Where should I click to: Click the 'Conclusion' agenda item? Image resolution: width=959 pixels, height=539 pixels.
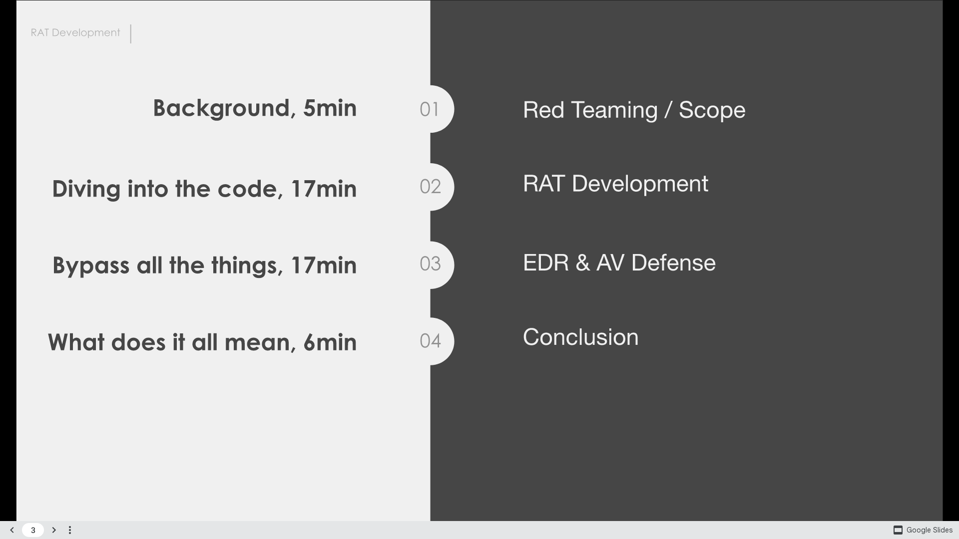pyautogui.click(x=580, y=337)
